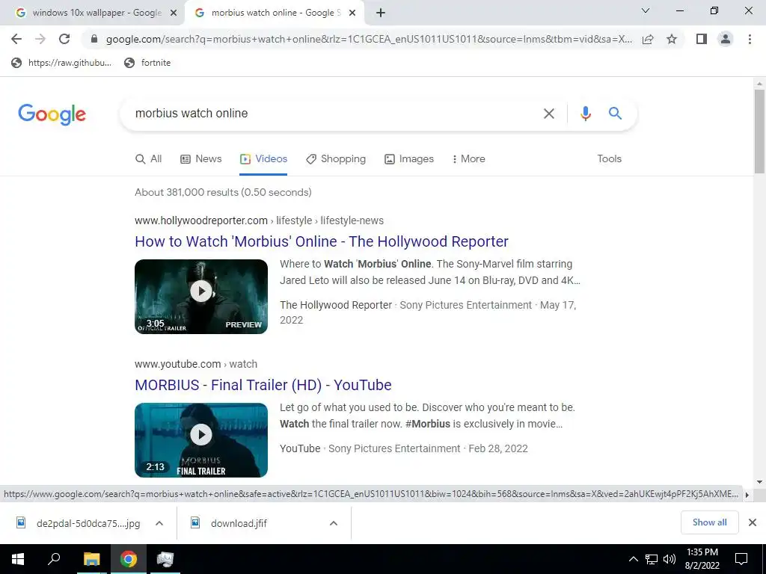Go back to the previous page
This screenshot has width=766, height=574.
(16, 39)
